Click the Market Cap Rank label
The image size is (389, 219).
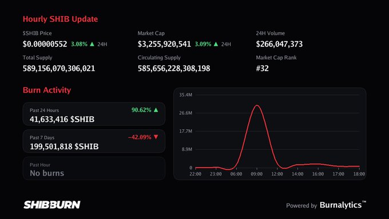pyautogui.click(x=276, y=58)
